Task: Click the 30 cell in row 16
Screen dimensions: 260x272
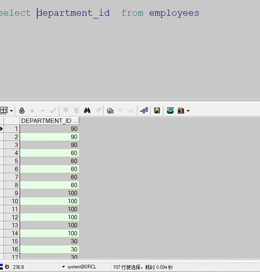Action: click(x=50, y=250)
